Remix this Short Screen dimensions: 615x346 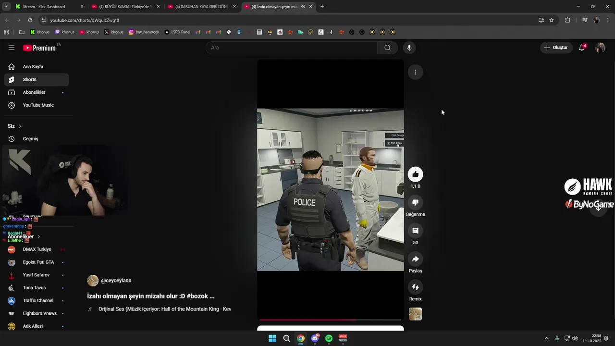415,287
